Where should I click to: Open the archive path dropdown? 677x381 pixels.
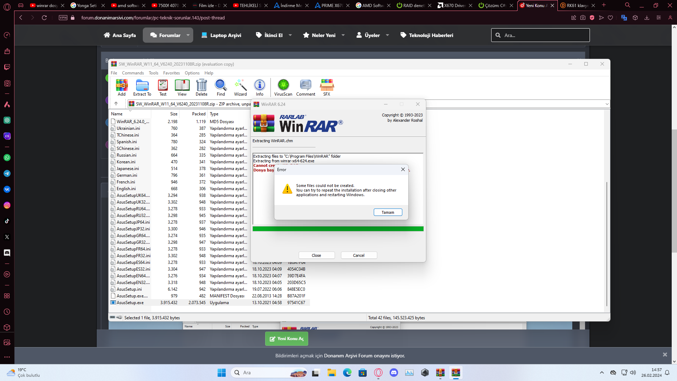coord(607,104)
